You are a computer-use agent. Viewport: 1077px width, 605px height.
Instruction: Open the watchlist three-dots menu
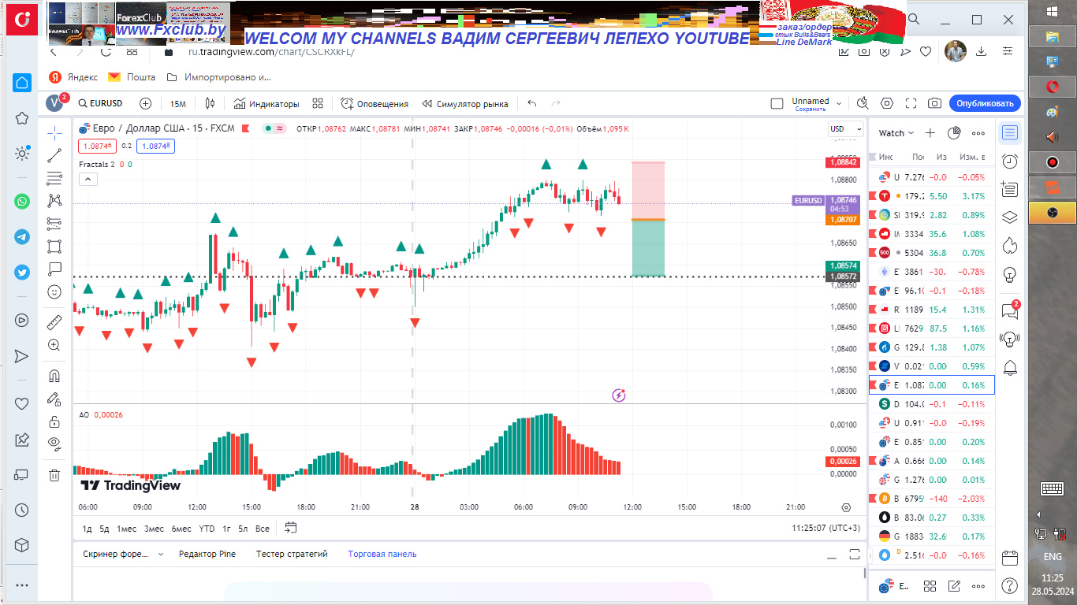click(x=978, y=133)
